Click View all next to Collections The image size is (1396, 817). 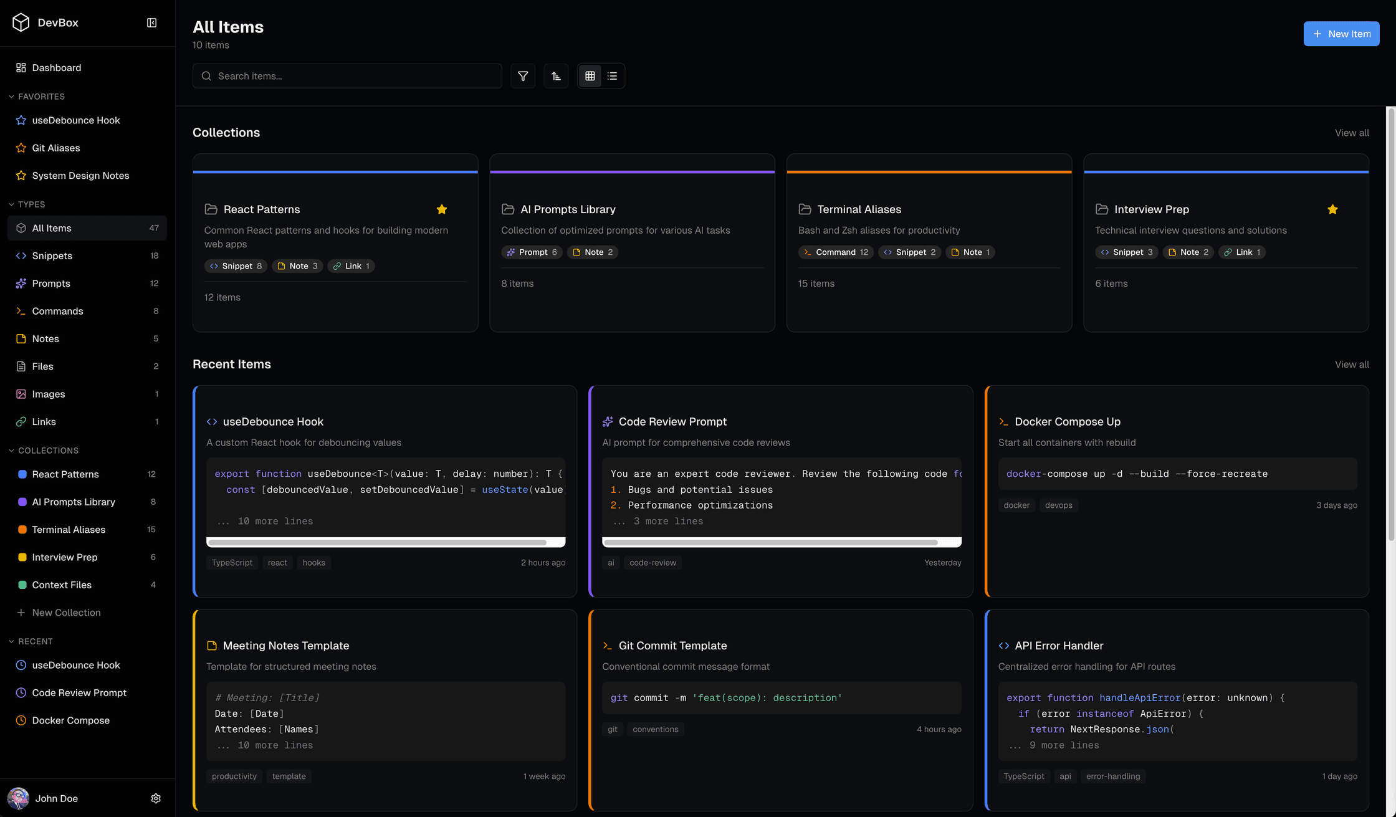pos(1352,133)
